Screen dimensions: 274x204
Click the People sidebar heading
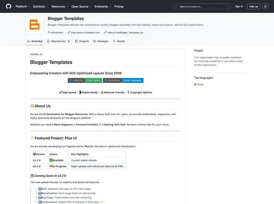(198, 51)
